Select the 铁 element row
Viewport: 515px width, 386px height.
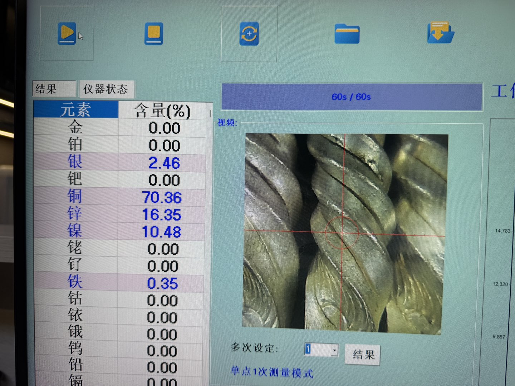[75, 282]
